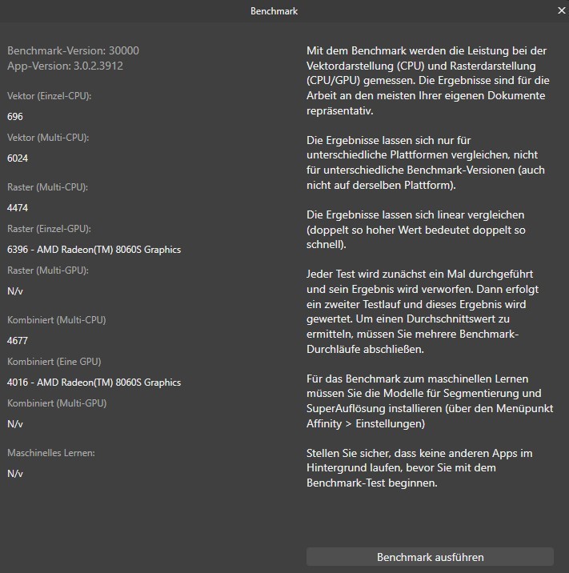
Task: Select the 4016 AMD Radeon 8060S result
Action: (94, 382)
